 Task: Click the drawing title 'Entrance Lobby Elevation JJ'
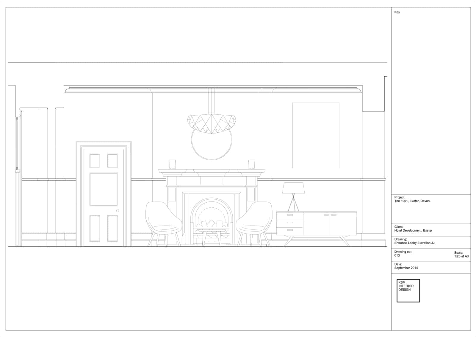[x=414, y=243]
